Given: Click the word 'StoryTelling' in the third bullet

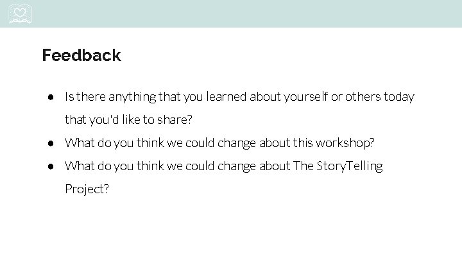Looking at the screenshot, I should point(350,166).
